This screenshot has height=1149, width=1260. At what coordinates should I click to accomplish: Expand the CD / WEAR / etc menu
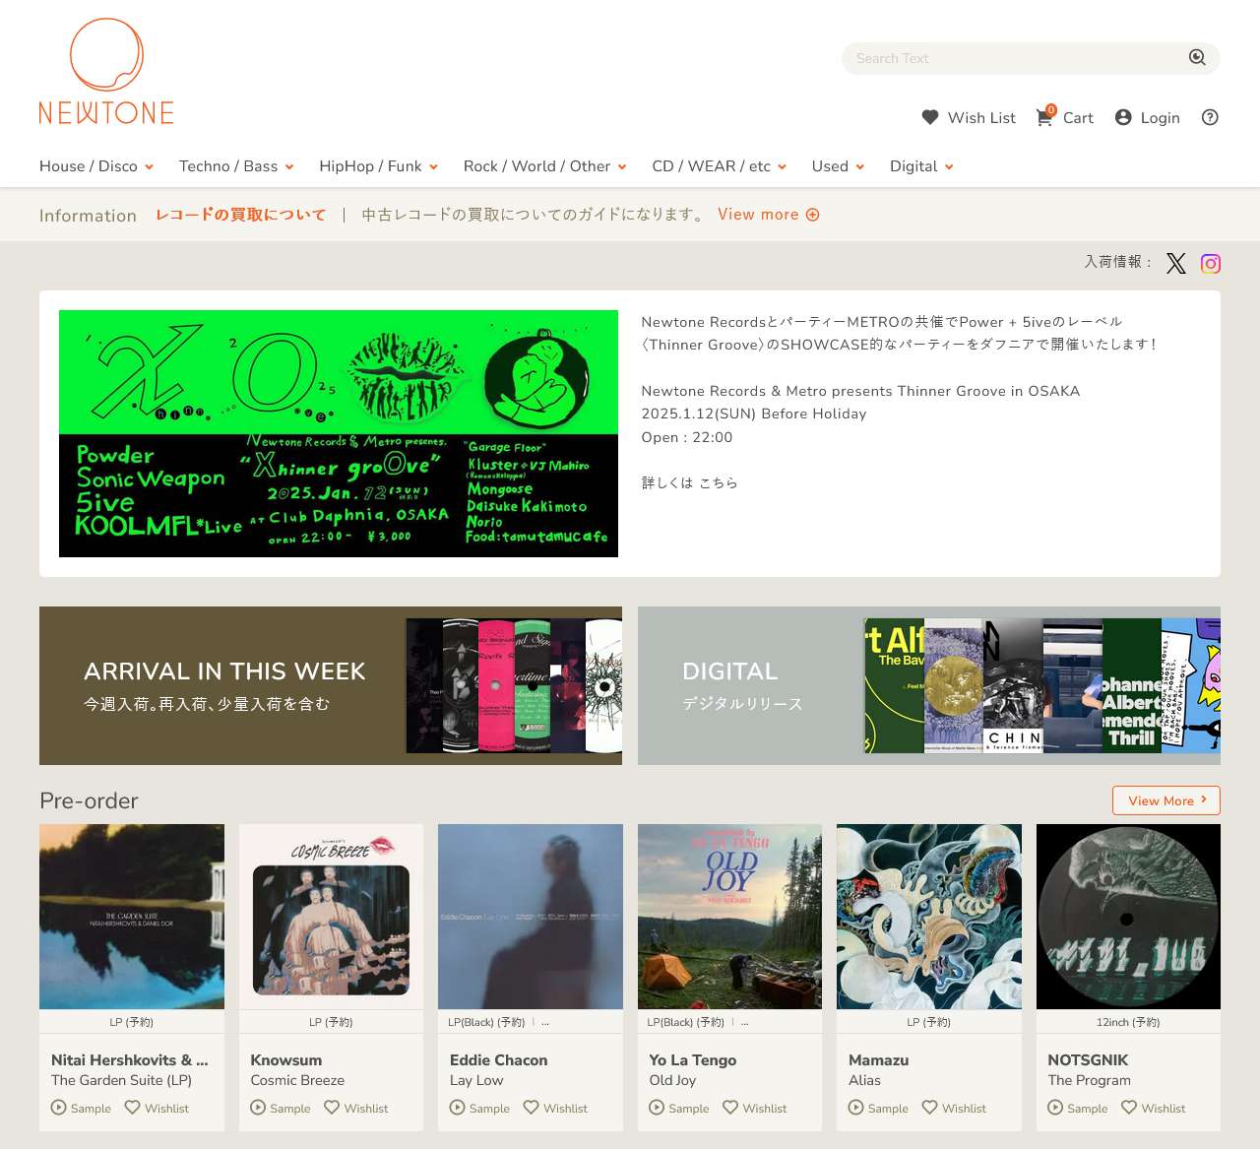tap(720, 166)
